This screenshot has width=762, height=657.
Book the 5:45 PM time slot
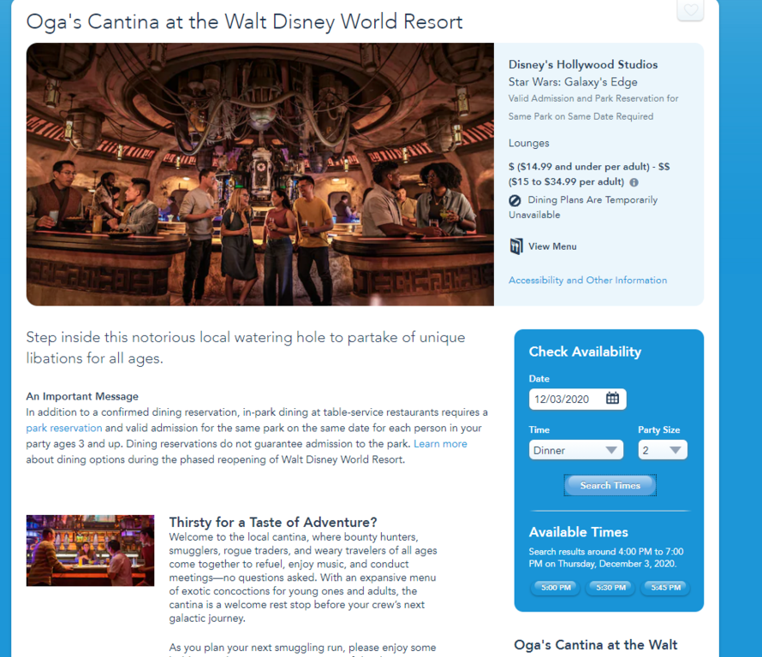click(x=664, y=588)
